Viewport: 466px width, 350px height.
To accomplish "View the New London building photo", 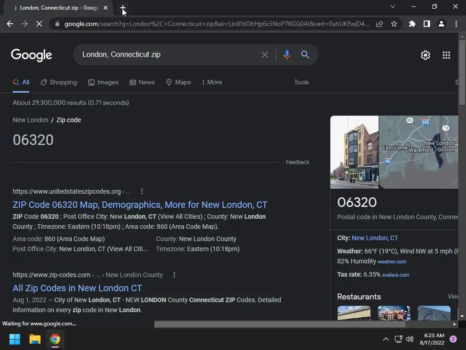I will tap(355, 152).
